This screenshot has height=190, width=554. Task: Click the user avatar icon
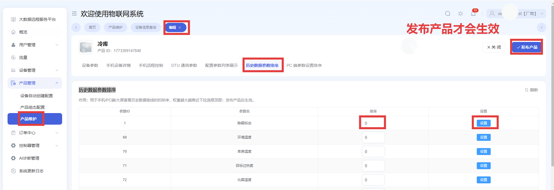coord(492,14)
